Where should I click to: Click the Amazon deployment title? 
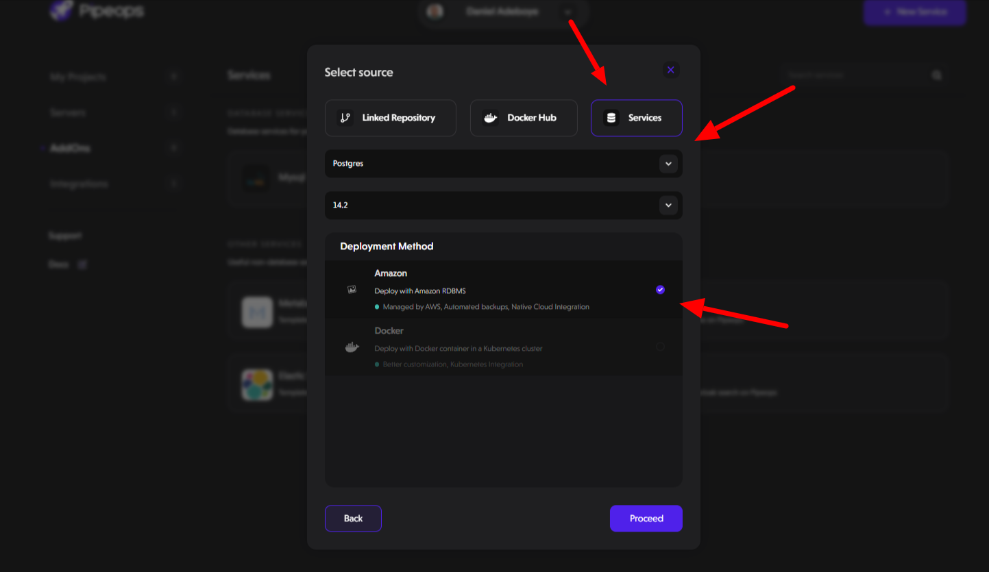[391, 273]
